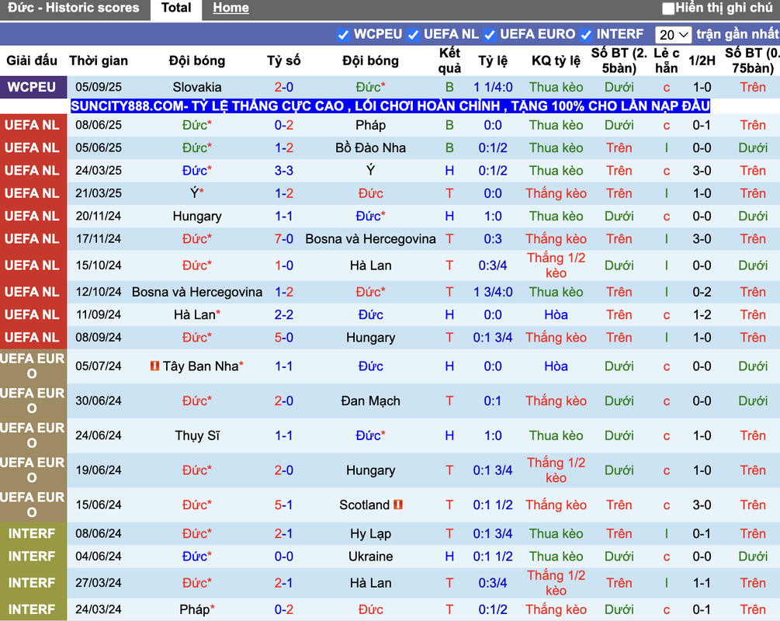Click the date 20/11/24
The image size is (780, 621).
(x=99, y=216)
